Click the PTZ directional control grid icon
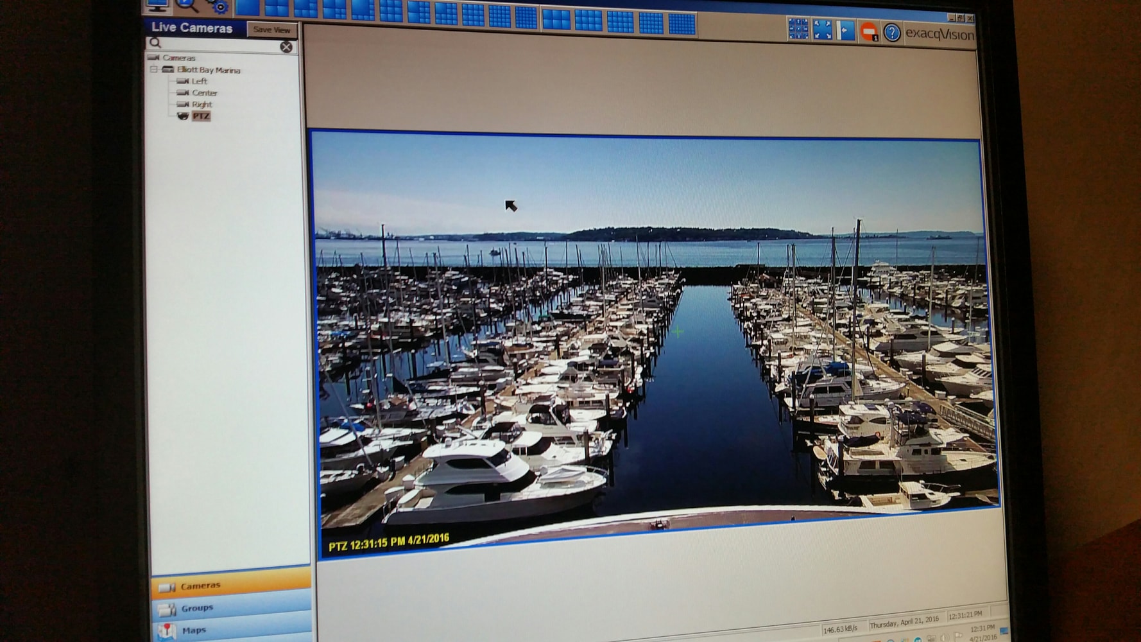The width and height of the screenshot is (1141, 642). coord(798,29)
